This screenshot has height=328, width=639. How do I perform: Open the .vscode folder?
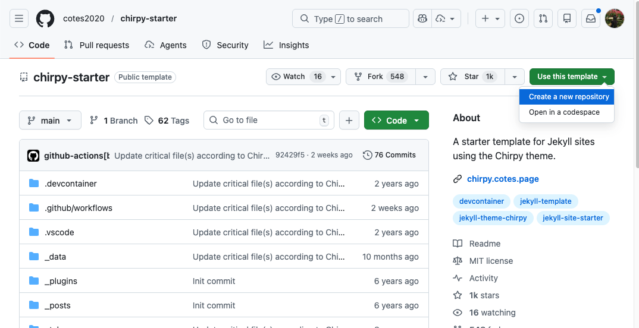[x=59, y=232]
